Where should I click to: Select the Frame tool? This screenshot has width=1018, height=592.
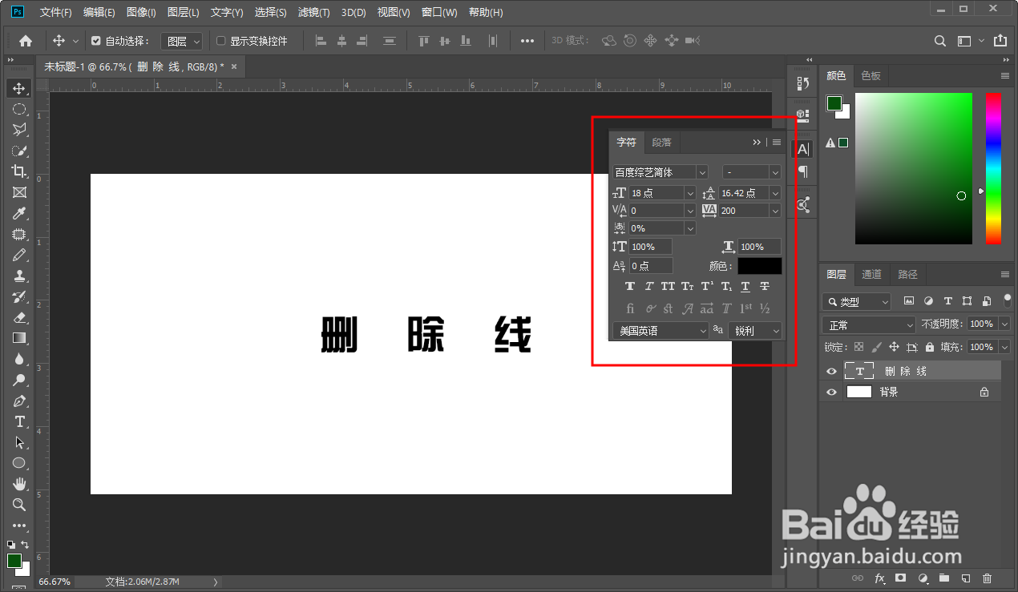[x=19, y=192]
